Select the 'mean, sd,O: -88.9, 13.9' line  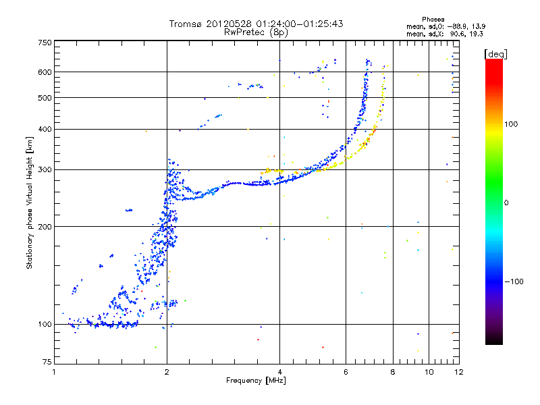click(446, 26)
